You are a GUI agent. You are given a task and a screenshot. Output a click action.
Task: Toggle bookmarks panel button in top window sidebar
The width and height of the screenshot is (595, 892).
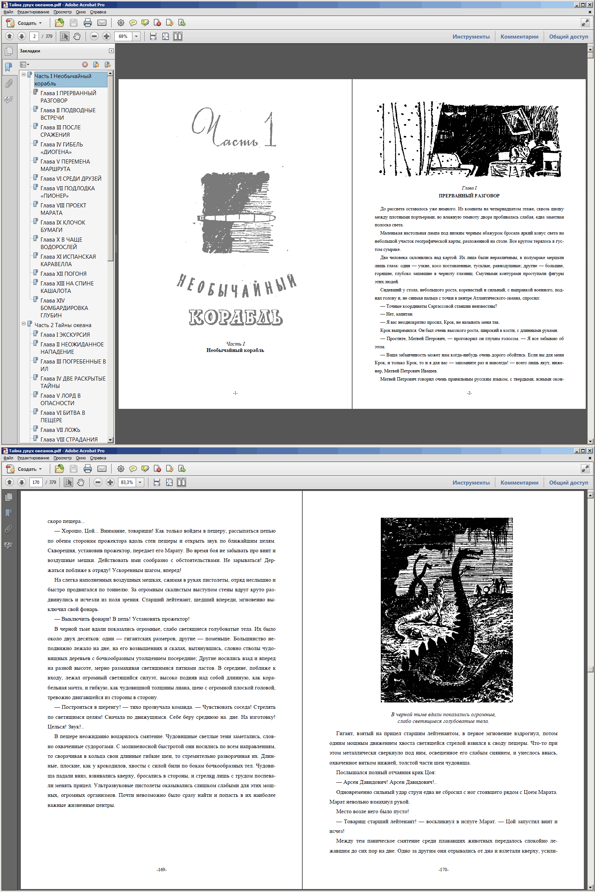pyautogui.click(x=8, y=67)
